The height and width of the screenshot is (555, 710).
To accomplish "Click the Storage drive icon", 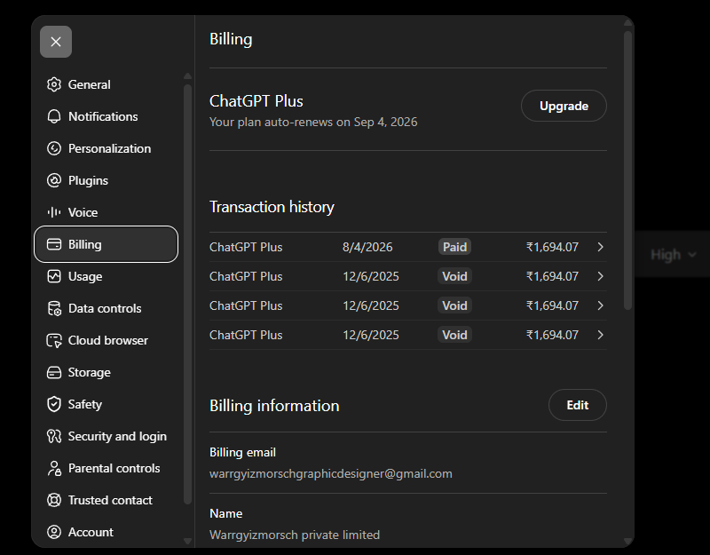I will click(x=54, y=372).
